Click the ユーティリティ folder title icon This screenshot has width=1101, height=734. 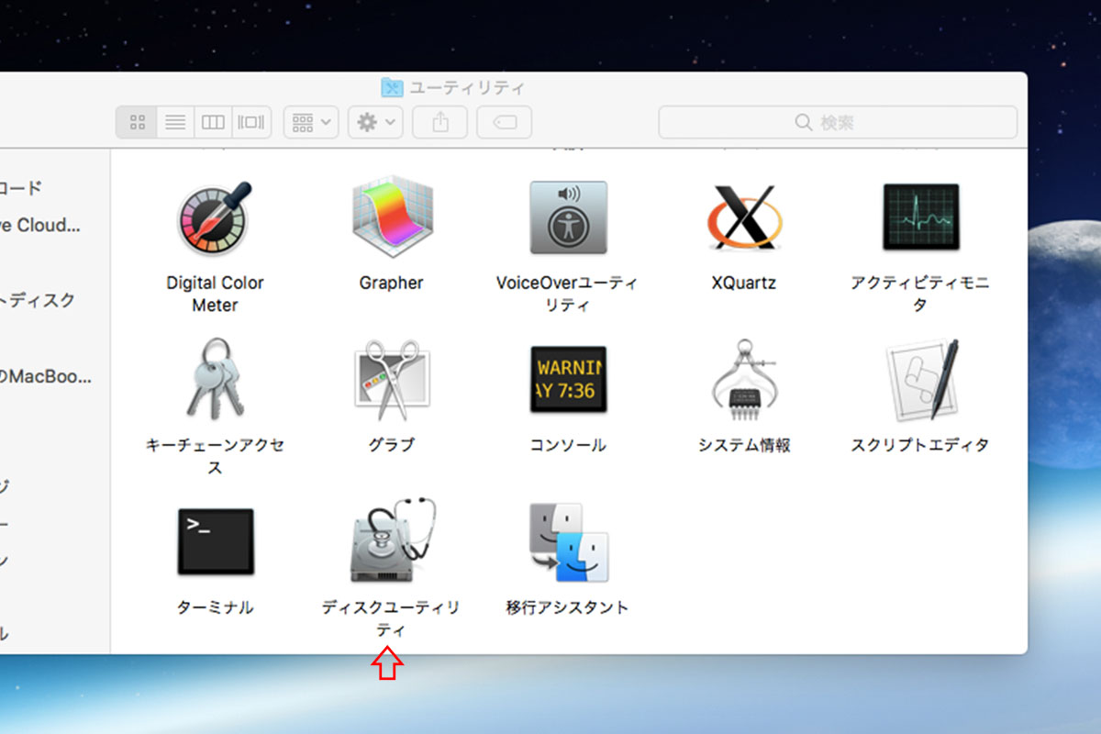[x=392, y=88]
